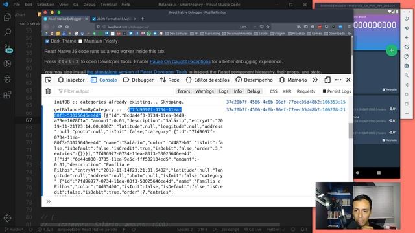Toggle CSS filter in console

pos(274,91)
